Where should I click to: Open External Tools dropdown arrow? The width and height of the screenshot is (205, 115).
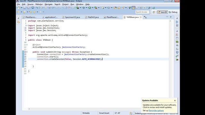click(x=99, y=8)
